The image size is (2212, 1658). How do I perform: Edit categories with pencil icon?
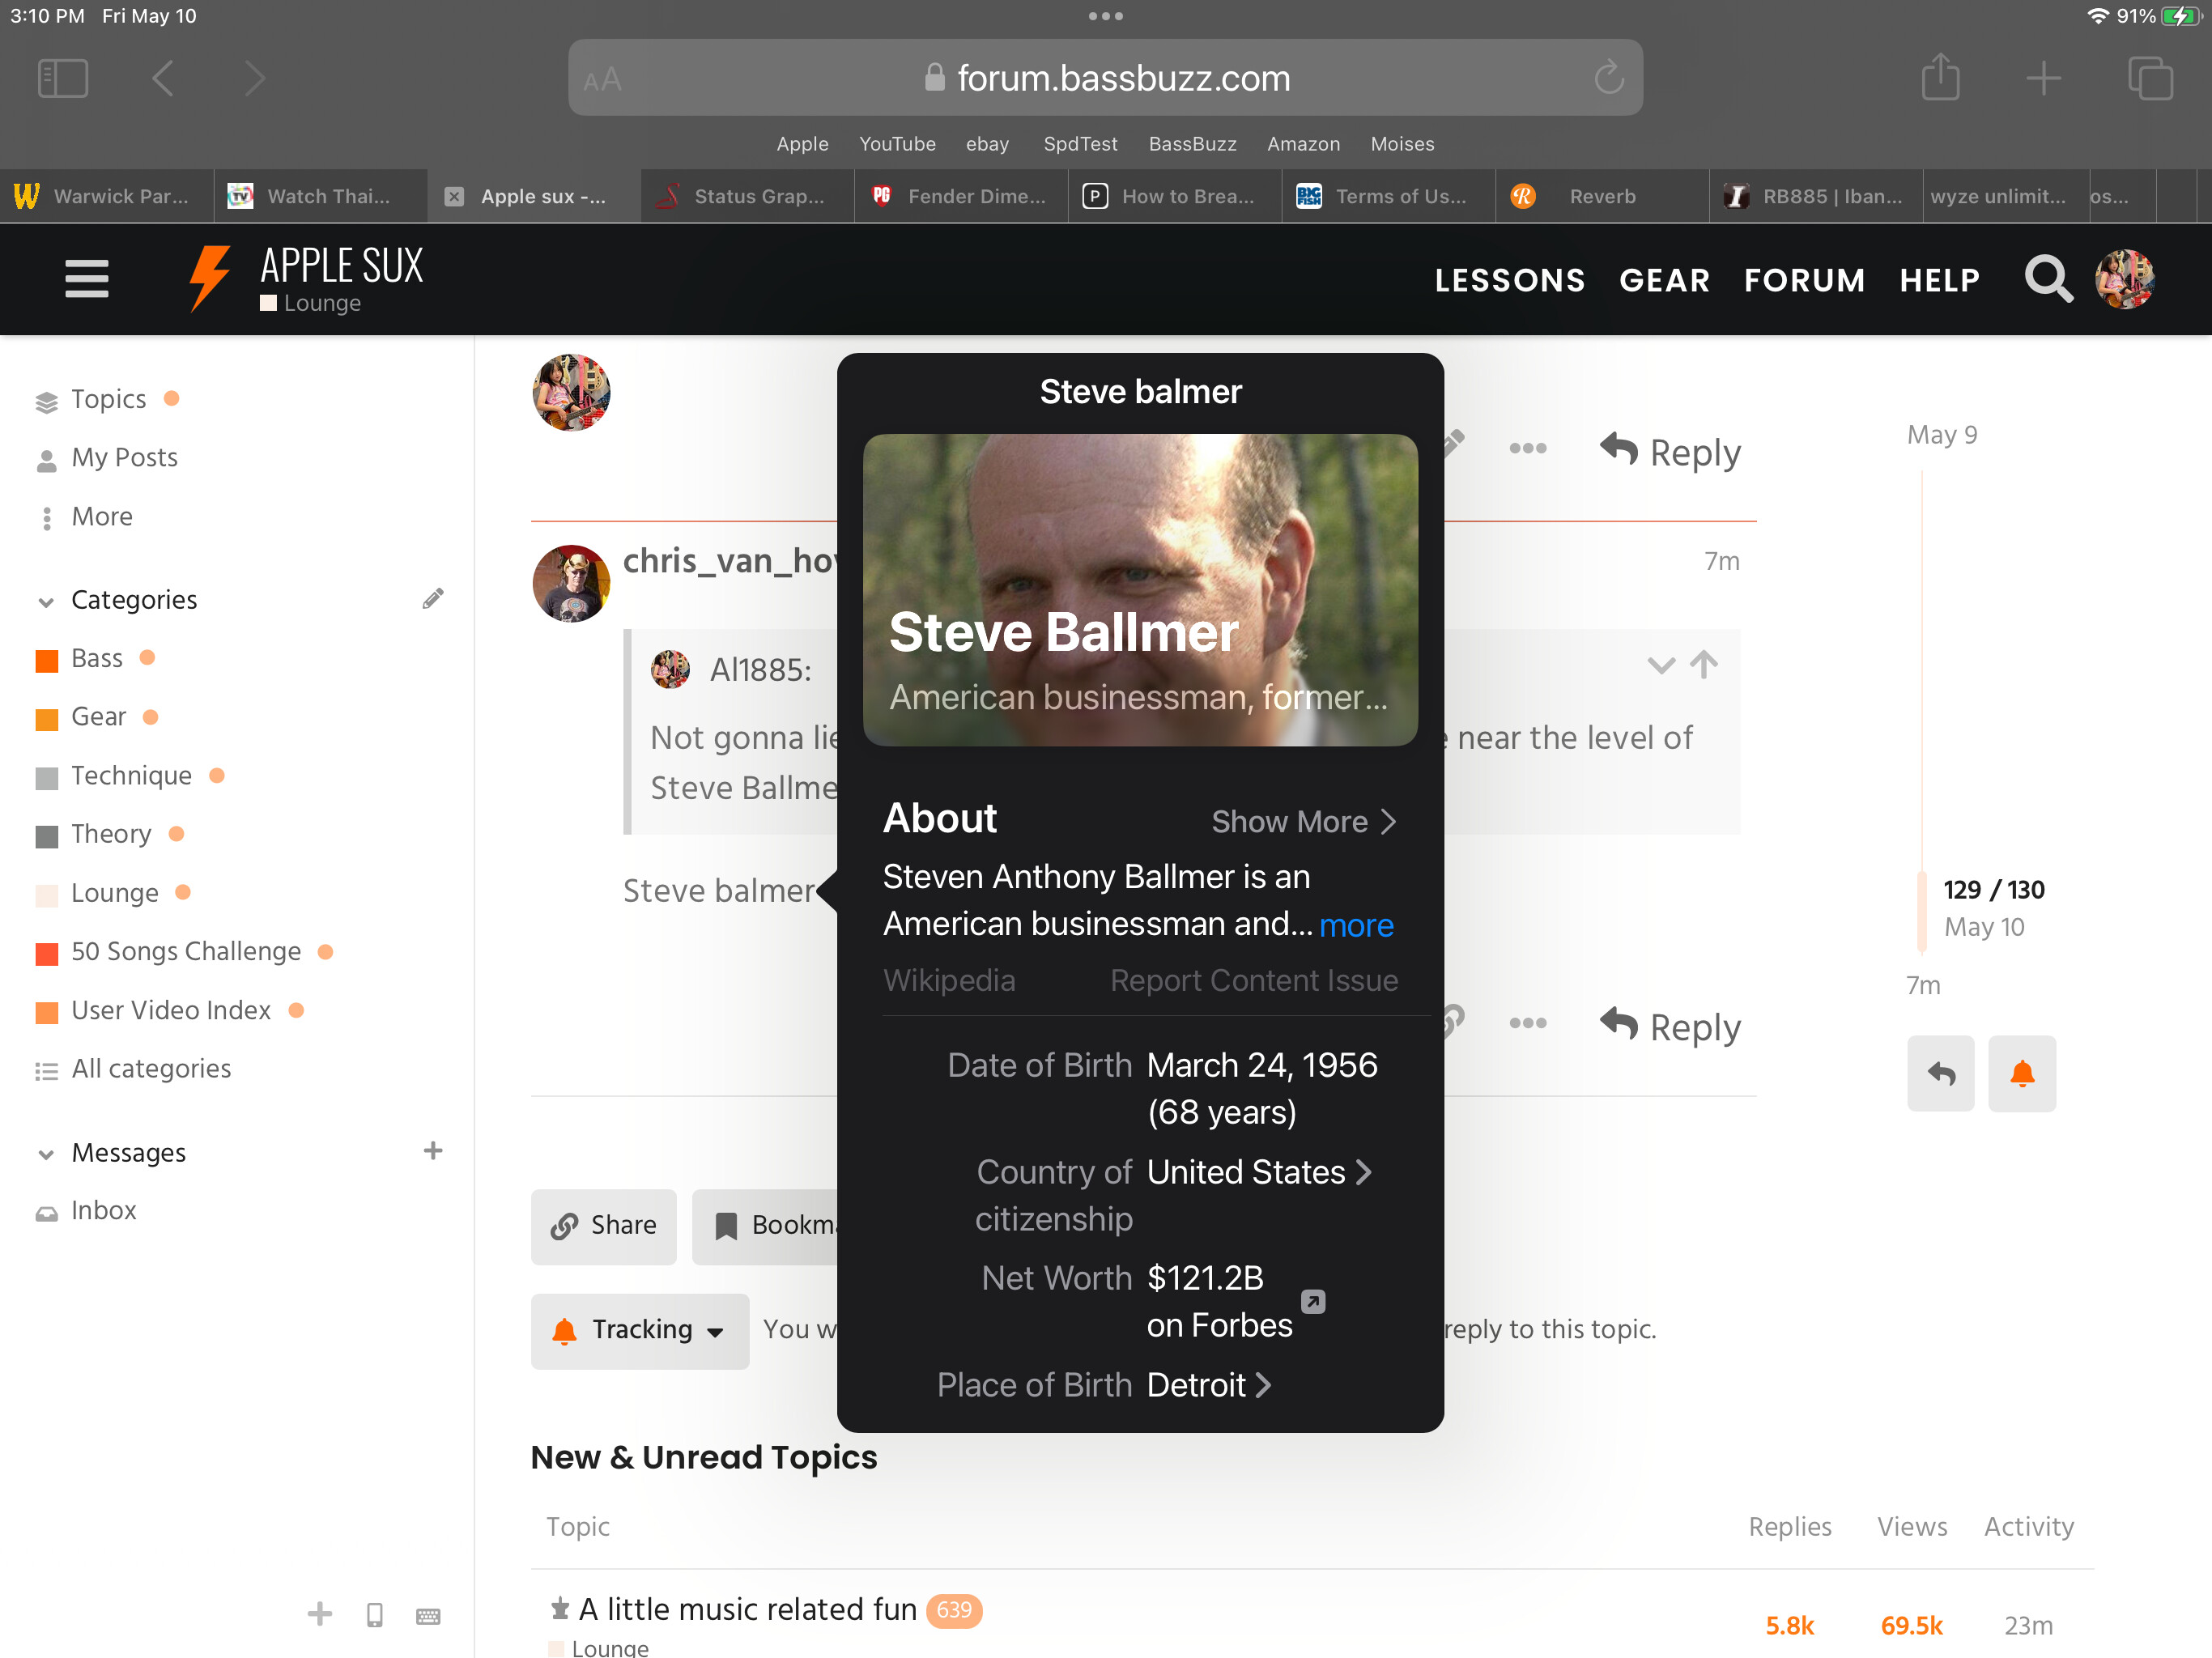point(432,599)
